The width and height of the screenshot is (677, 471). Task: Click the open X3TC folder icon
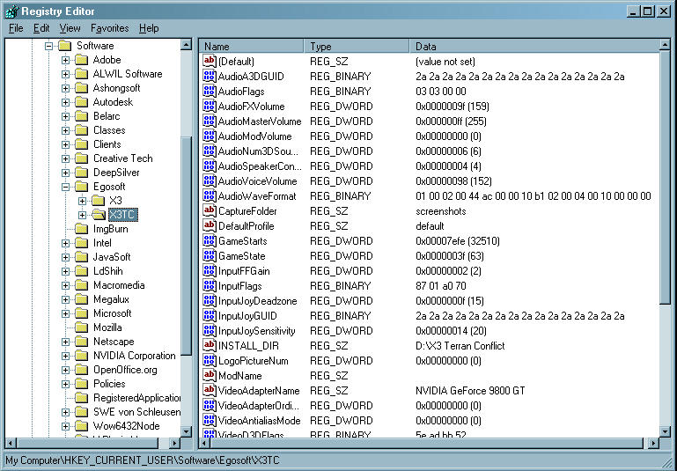pyautogui.click(x=99, y=215)
